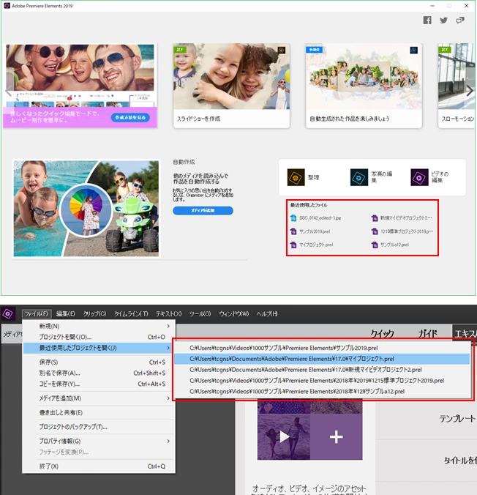Switch to the エキスパート mode tab

tap(465, 332)
